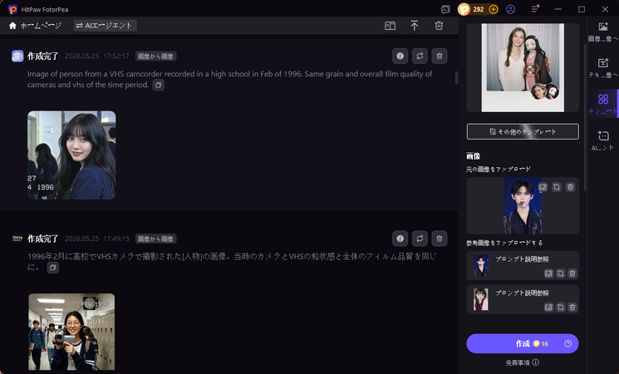
Task: Crop the second reference image
Action: [561, 308]
